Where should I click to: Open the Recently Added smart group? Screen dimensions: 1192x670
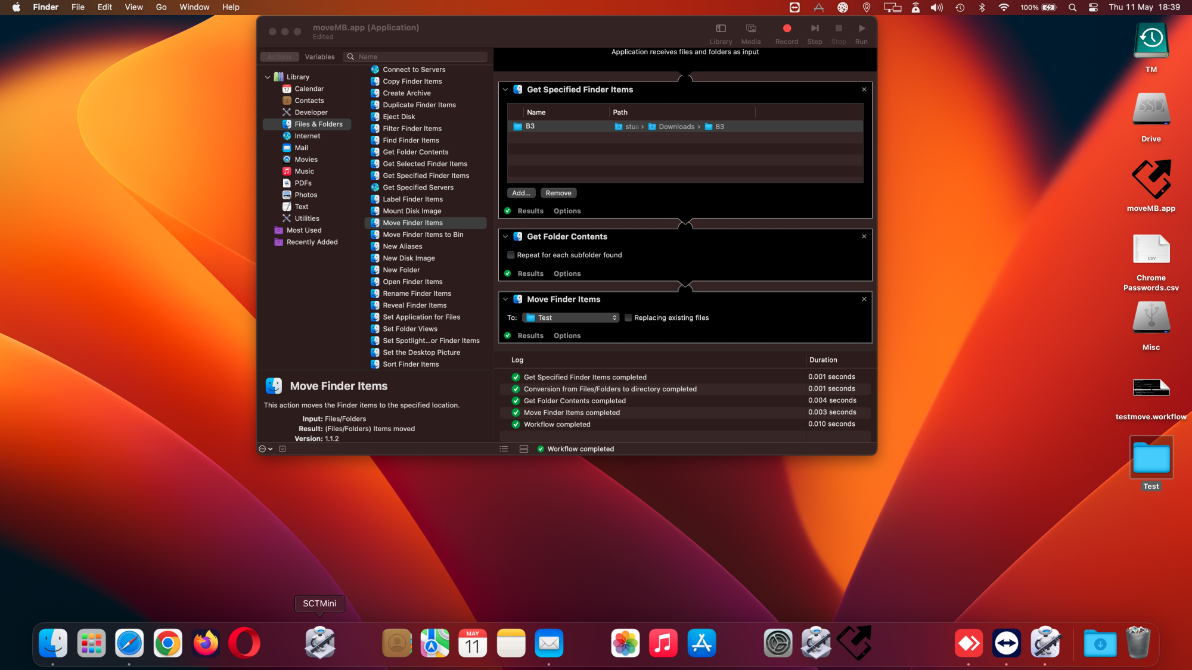[x=312, y=242]
